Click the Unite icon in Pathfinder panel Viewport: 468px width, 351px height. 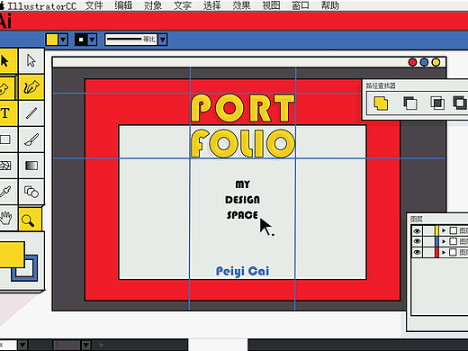381,103
